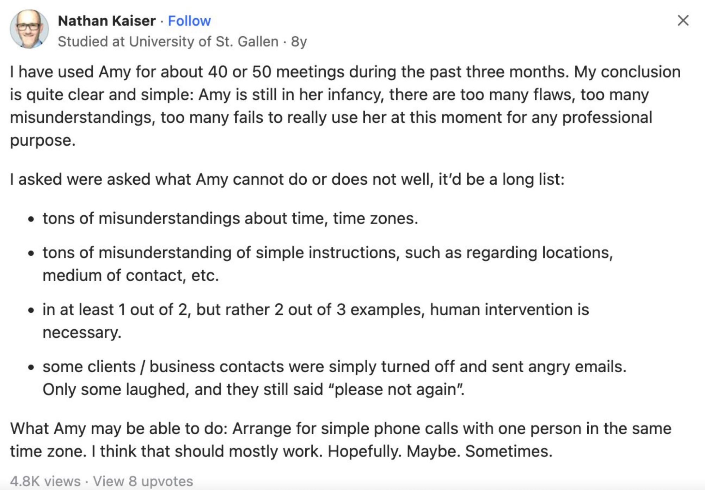705x490 pixels.
Task: Click the "it'd be a long list" sentence
Action: tap(501, 179)
